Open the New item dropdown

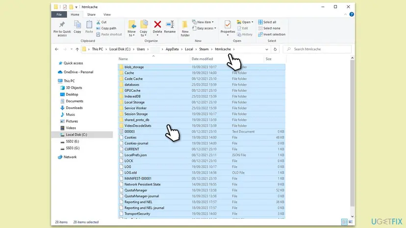tap(203, 22)
